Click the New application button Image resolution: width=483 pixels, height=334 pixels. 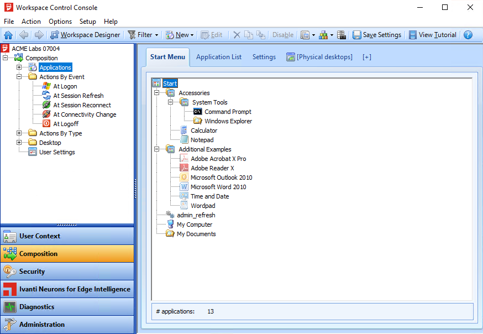point(177,35)
